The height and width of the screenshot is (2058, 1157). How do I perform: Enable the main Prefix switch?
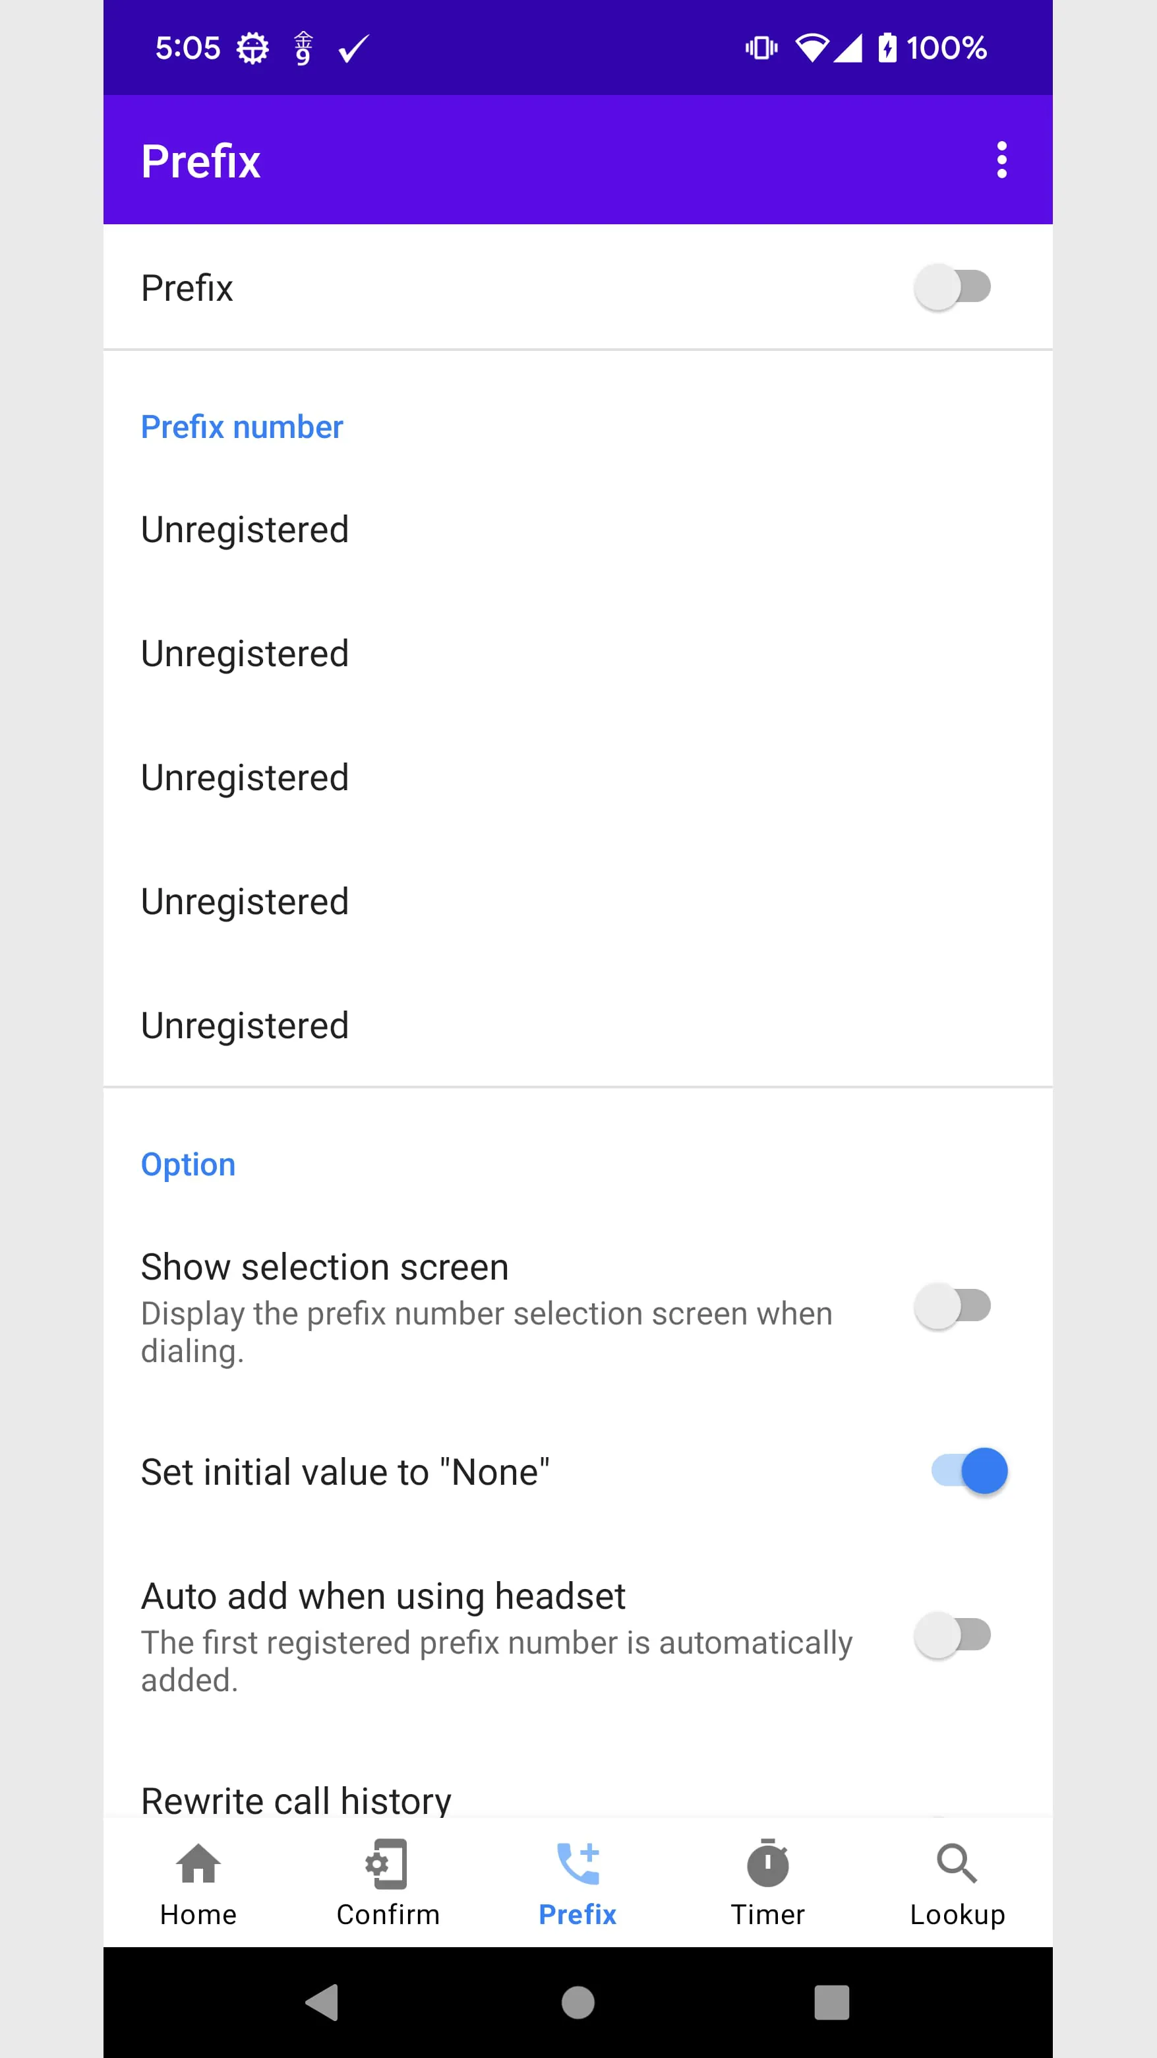[x=953, y=288]
